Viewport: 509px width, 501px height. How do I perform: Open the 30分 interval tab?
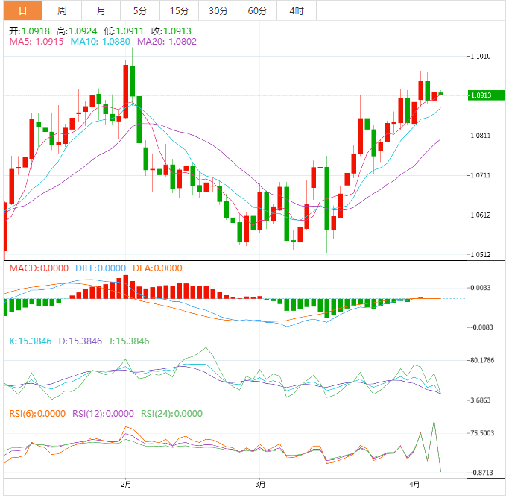218,10
